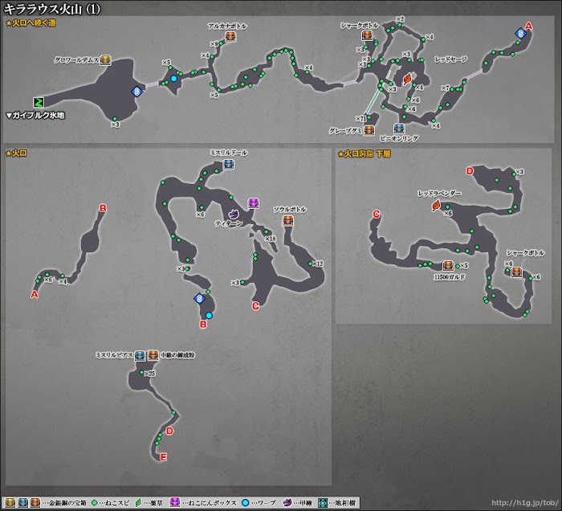Select red marker A at crater left path
562x511 pixels.
tap(35, 294)
